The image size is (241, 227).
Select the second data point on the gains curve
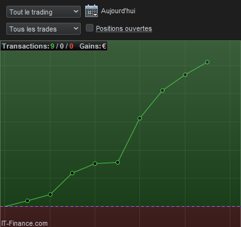[50, 194]
